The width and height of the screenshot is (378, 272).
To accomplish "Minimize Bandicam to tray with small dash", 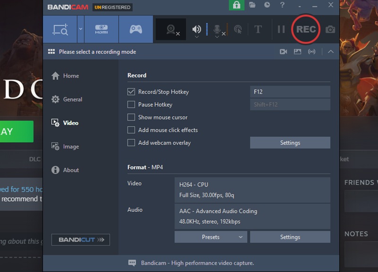I will coord(300,7).
